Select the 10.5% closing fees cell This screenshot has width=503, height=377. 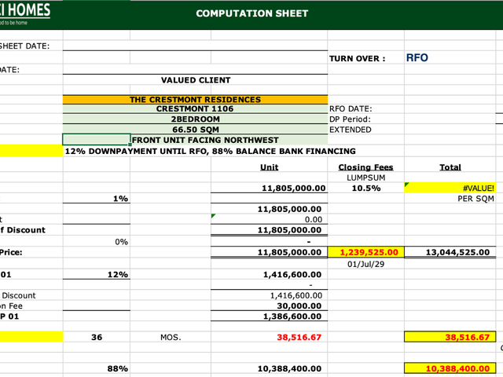point(365,188)
